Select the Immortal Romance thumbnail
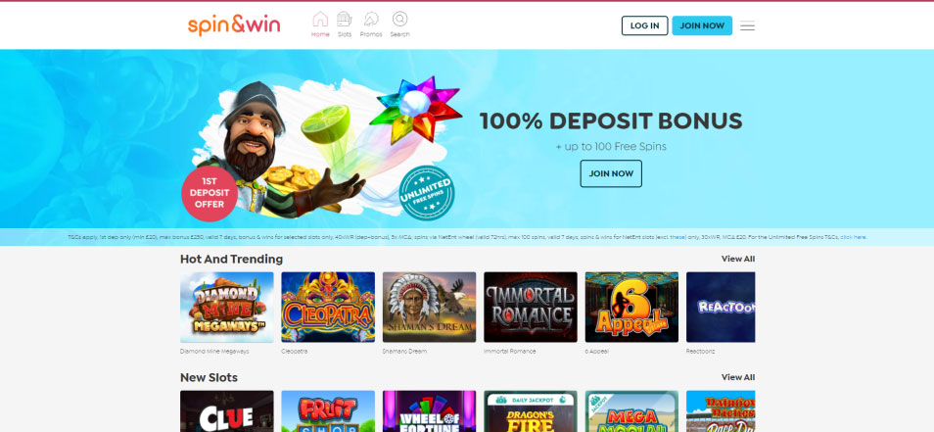 531,307
